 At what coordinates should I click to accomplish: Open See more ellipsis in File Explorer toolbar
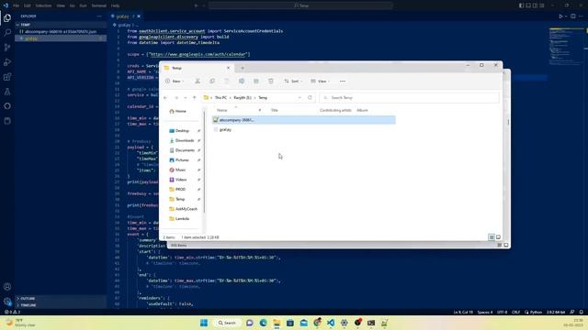(x=343, y=82)
